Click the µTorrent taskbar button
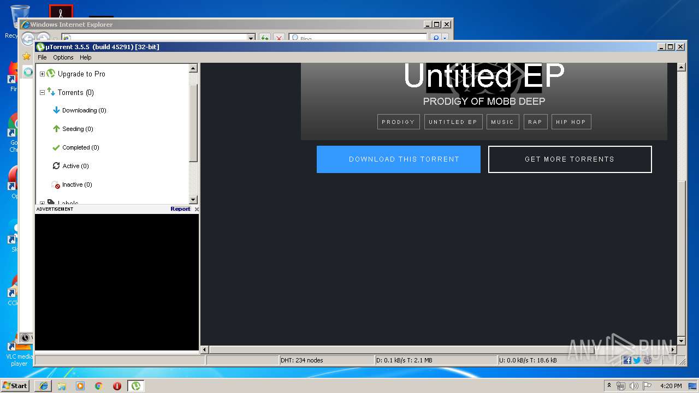699x393 pixels. pyautogui.click(x=135, y=386)
